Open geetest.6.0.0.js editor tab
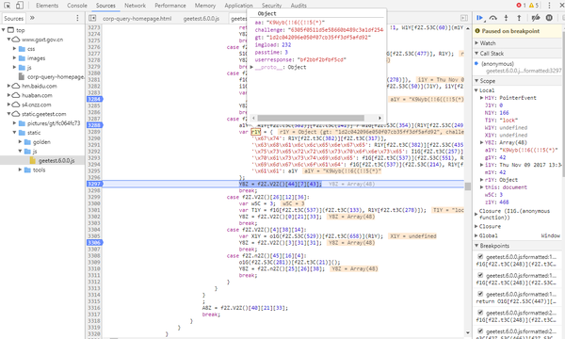The width and height of the screenshot is (565, 339). (x=202, y=19)
